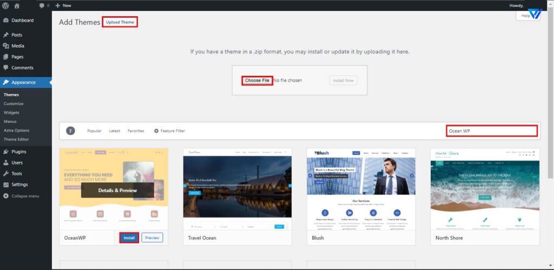The height and width of the screenshot is (270, 554).
Task: Click the Appearance brush icon
Action: point(5,82)
